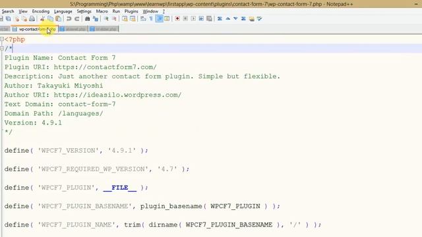Toggle the highlighted Indent Guide button
The image size is (422, 237).
click(160, 18)
